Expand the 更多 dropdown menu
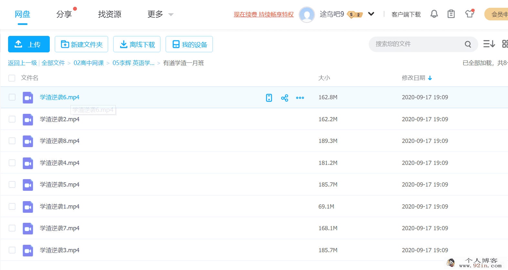508x270 pixels. pos(171,15)
